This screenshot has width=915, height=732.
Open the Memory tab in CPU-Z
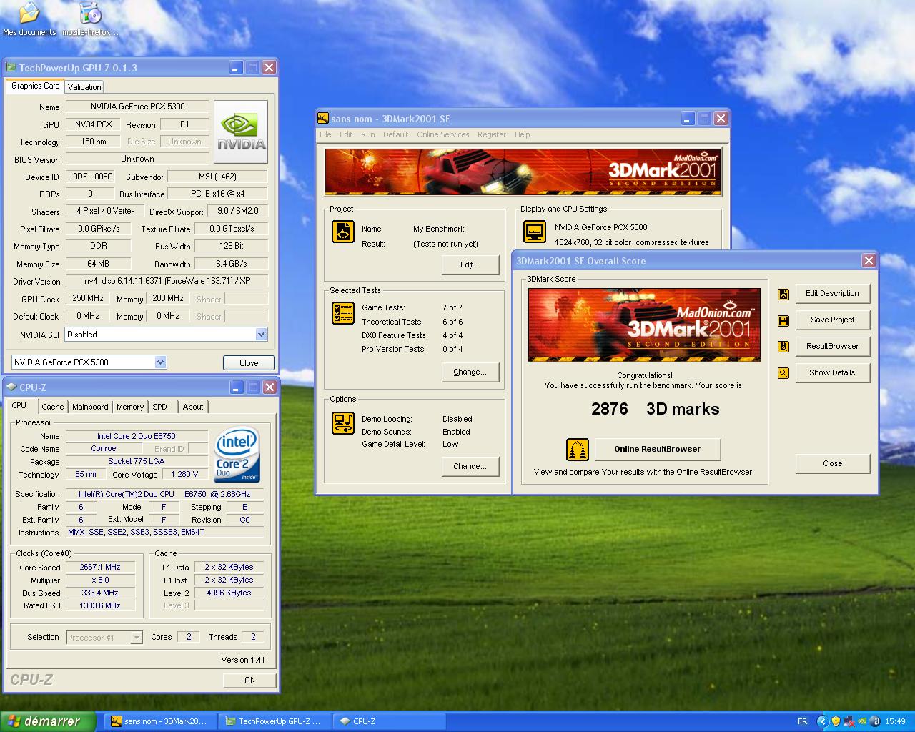(x=130, y=407)
